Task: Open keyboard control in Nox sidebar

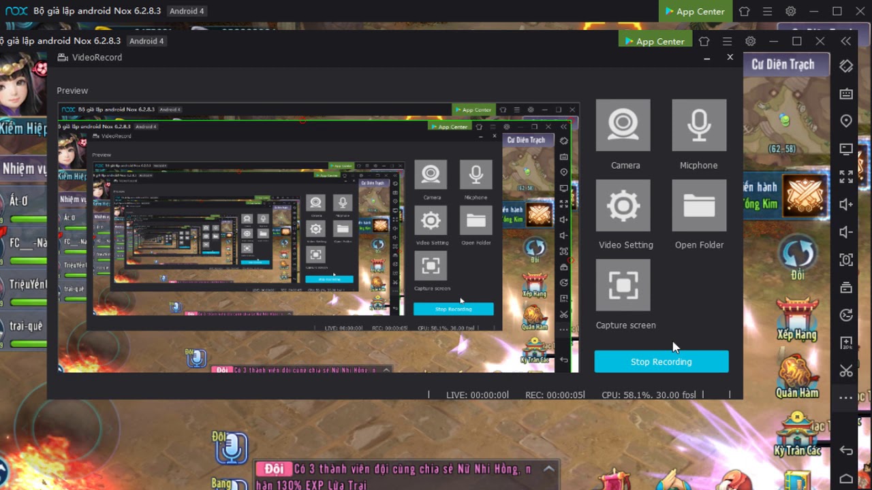Action: click(x=846, y=94)
